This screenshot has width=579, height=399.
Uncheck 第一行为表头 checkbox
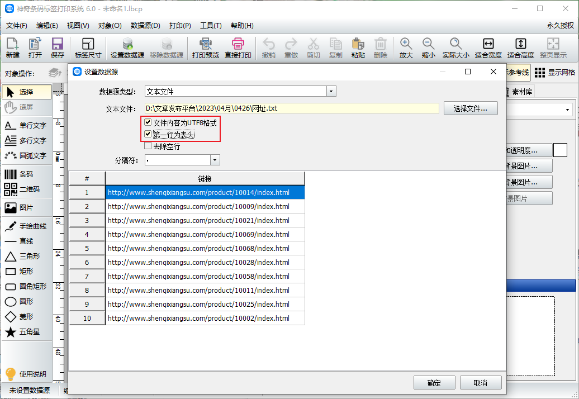tap(148, 134)
